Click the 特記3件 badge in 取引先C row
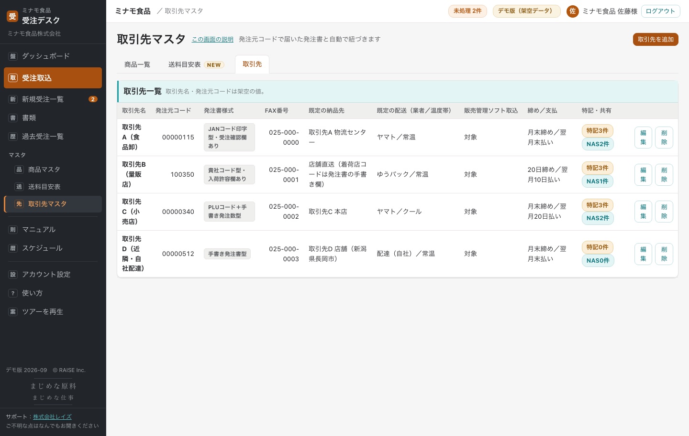 pos(597,205)
